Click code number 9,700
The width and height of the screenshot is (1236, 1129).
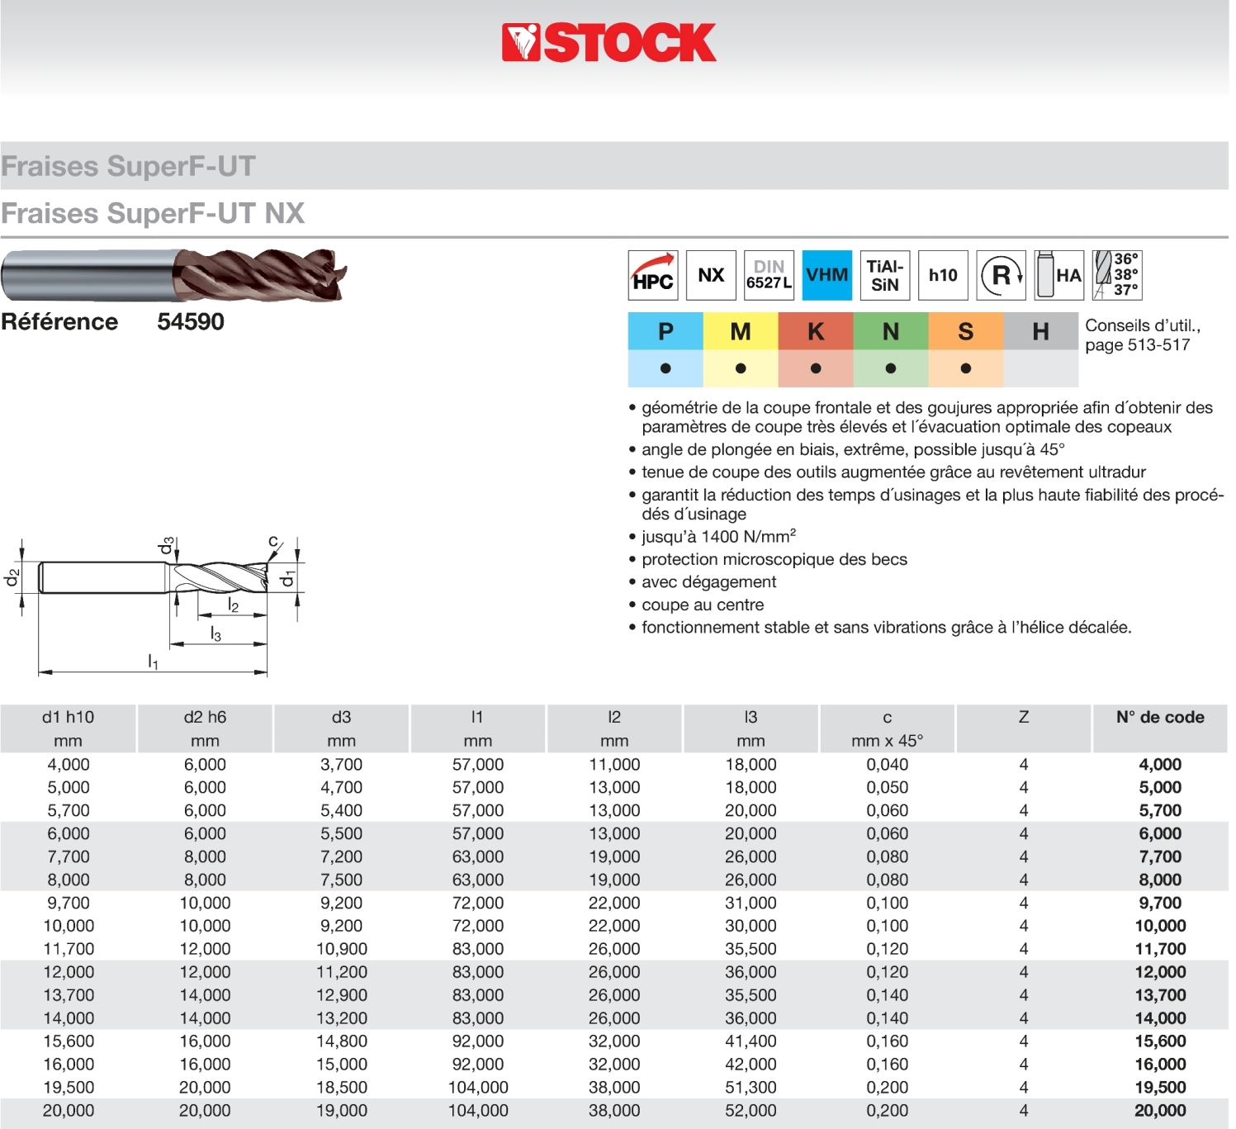[1160, 904]
